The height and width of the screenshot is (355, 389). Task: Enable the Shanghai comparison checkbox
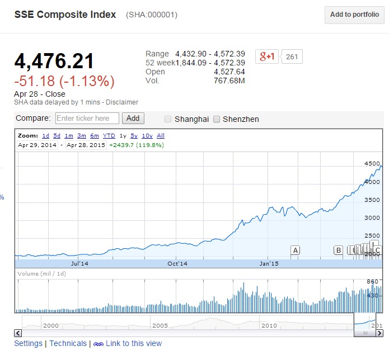[x=168, y=119]
